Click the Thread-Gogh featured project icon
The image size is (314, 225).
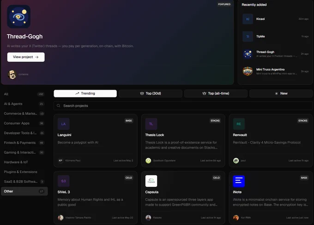pyautogui.click(x=19, y=17)
